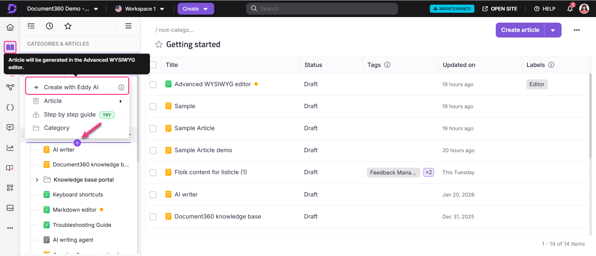596x256 pixels.
Task: Open Starred articles star icon
Action: click(x=68, y=26)
